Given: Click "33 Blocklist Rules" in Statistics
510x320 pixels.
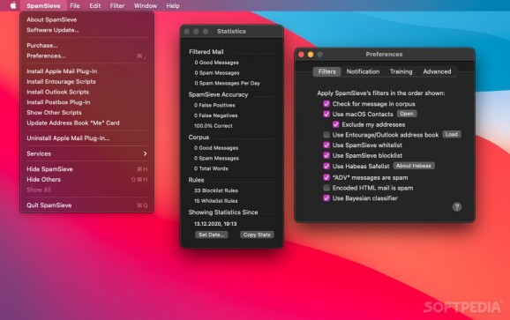Looking at the screenshot, I should [216, 190].
